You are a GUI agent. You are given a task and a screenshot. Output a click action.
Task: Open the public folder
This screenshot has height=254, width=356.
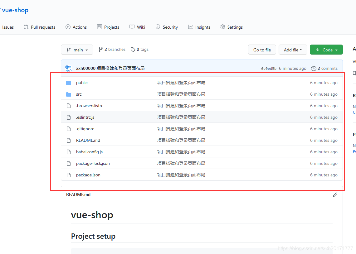pos(82,83)
